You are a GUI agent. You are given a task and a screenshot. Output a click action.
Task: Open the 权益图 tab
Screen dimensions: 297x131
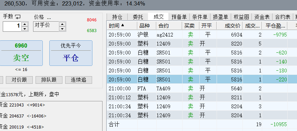(241, 17)
